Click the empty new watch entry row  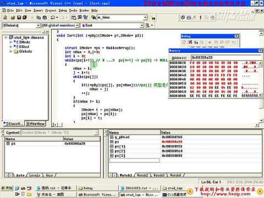point(134,161)
